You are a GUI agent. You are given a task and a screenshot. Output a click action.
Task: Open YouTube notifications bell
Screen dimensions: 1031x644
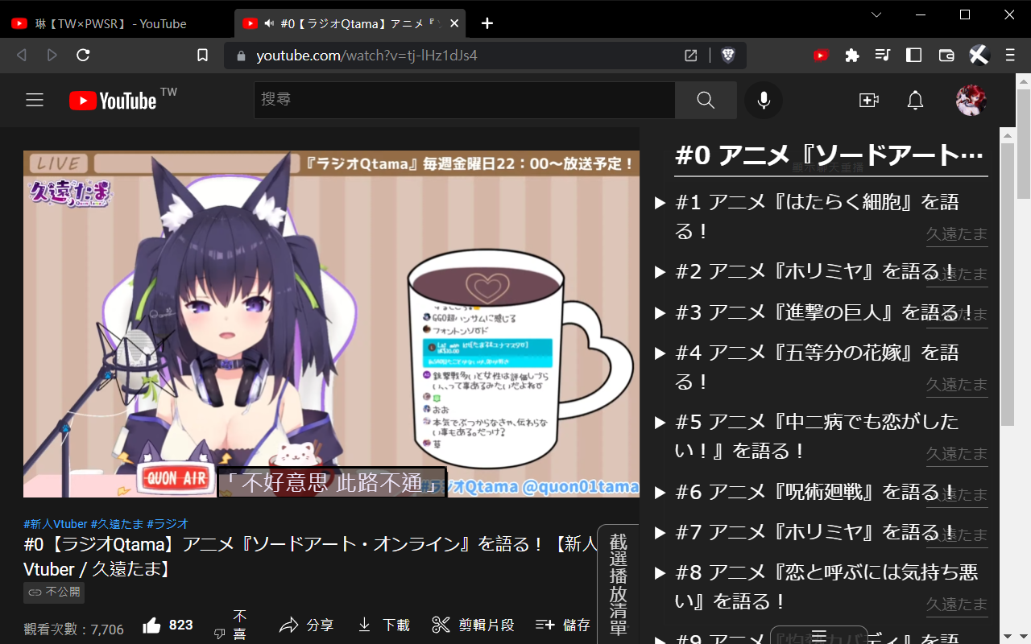[x=915, y=101]
